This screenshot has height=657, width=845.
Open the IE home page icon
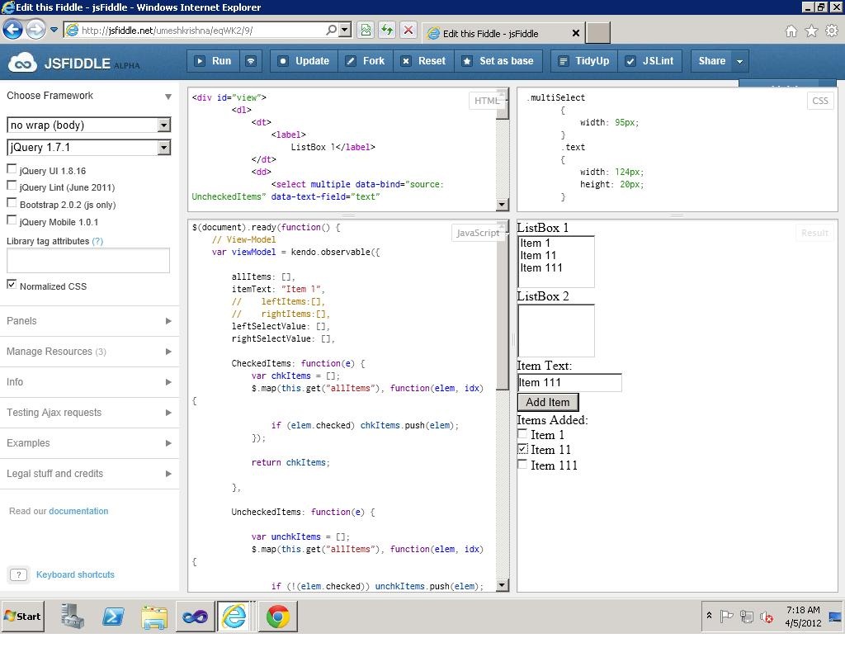tap(791, 31)
